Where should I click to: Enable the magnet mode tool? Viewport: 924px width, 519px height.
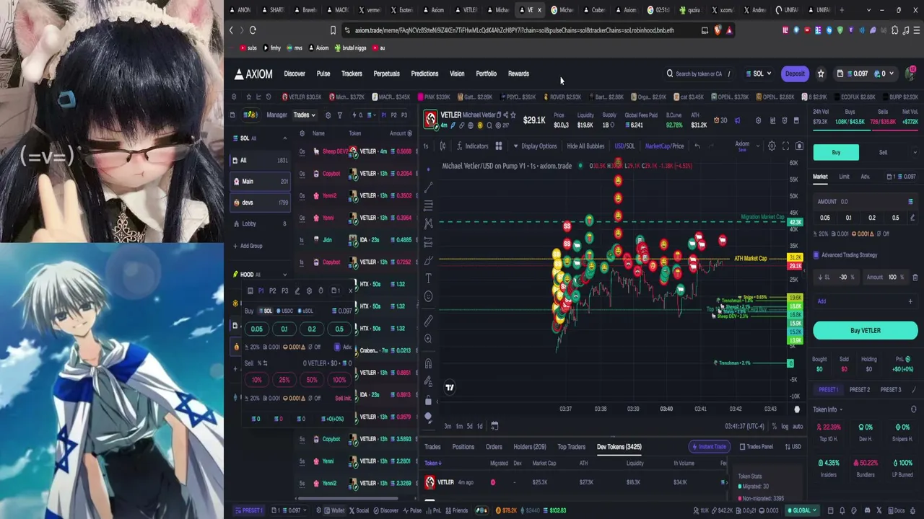pyautogui.click(x=428, y=363)
